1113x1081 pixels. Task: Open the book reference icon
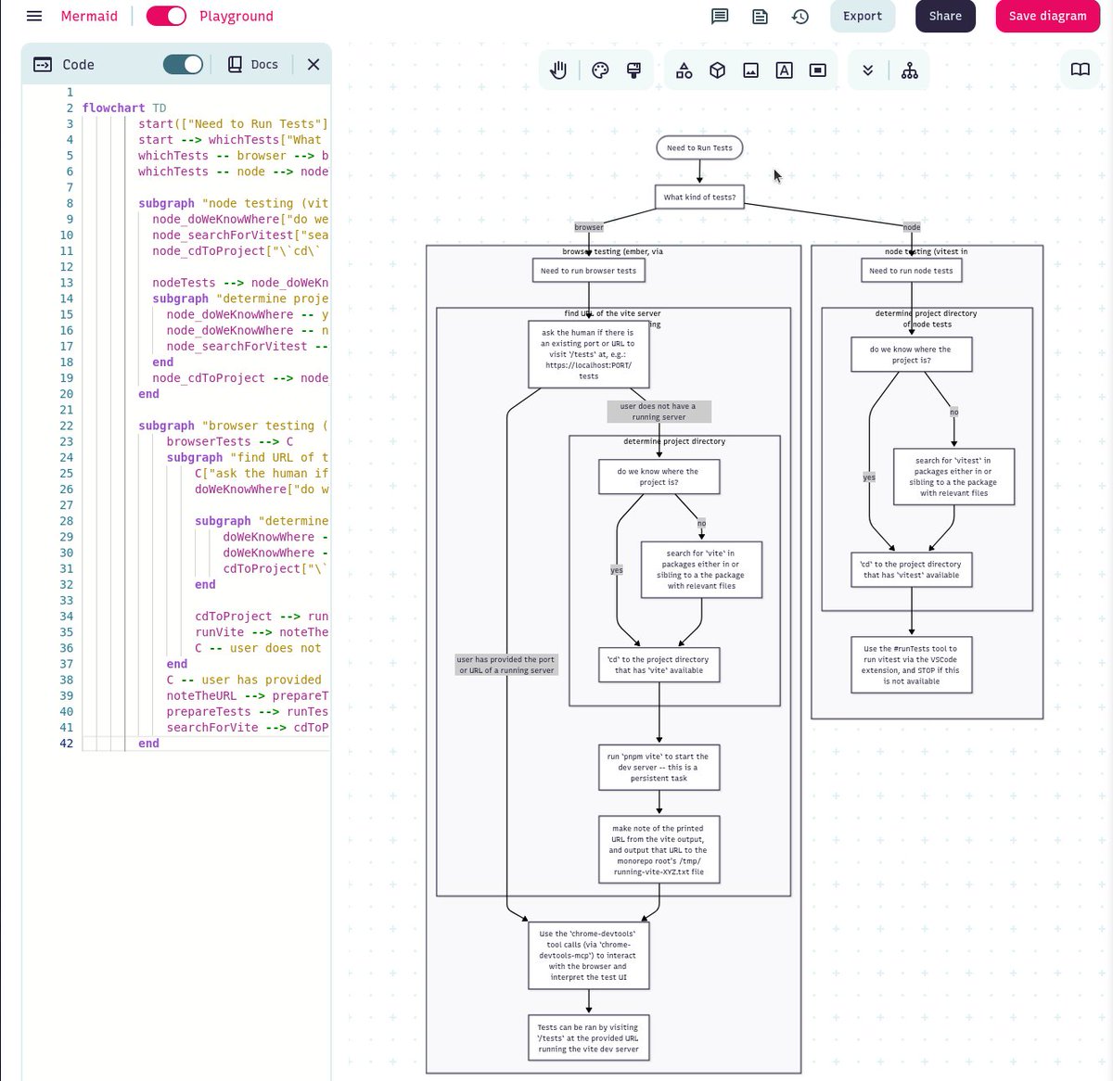point(1081,70)
